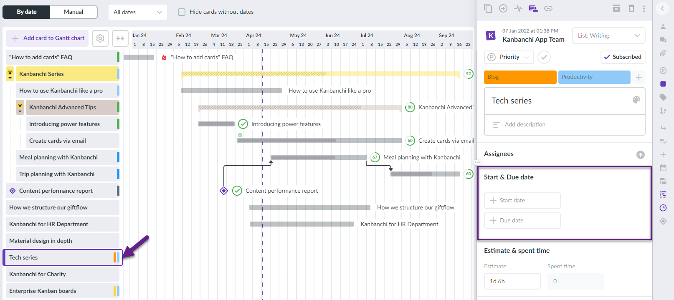Click the Spent time field

pyautogui.click(x=575, y=281)
